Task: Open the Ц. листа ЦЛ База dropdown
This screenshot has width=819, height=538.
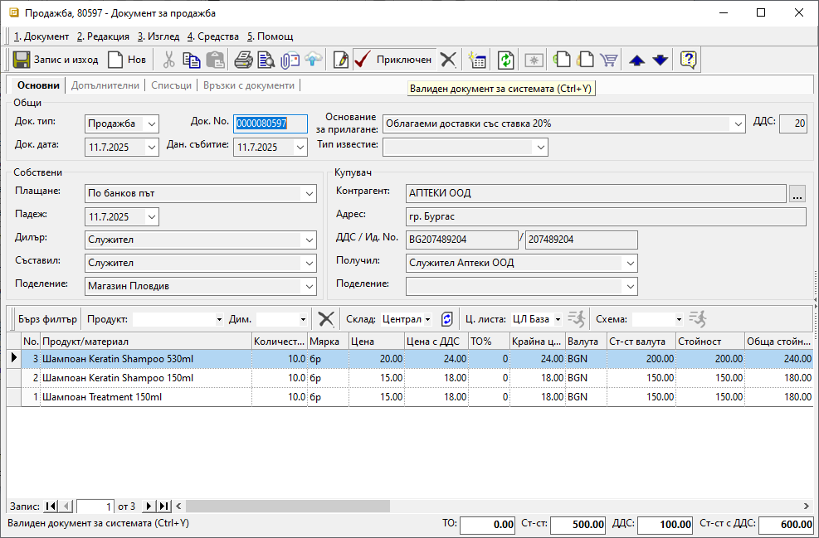Action: [558, 319]
